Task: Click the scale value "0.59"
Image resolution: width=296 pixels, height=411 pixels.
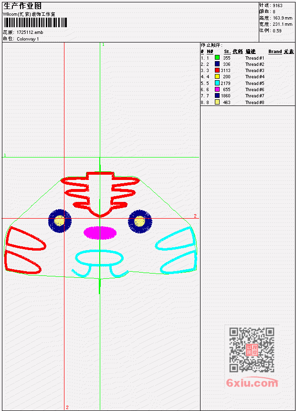Action: (277, 31)
